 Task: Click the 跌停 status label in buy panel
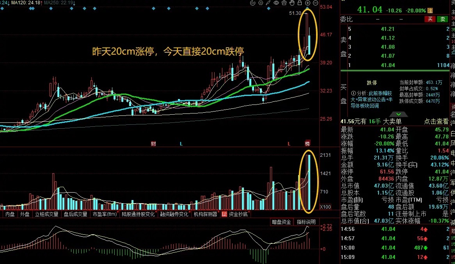point(372,83)
